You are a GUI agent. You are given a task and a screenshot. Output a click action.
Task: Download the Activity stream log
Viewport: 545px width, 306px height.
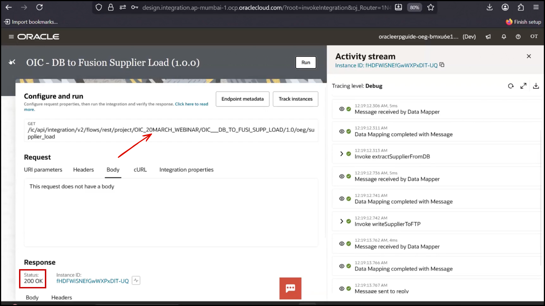coord(536,86)
